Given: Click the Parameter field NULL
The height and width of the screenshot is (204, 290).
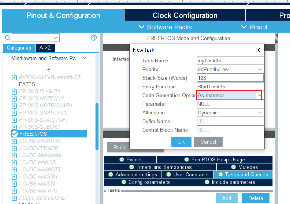Looking at the screenshot, I should point(230,104).
